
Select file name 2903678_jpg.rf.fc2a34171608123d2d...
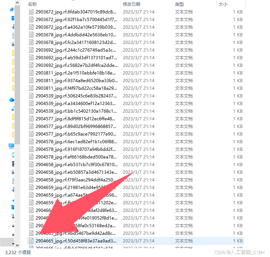coord(76,43)
